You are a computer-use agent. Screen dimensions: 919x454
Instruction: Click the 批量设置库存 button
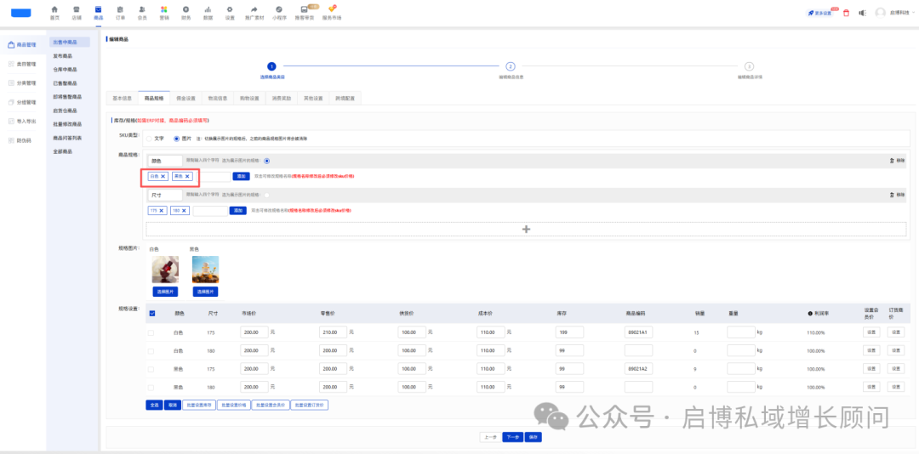[x=199, y=405]
